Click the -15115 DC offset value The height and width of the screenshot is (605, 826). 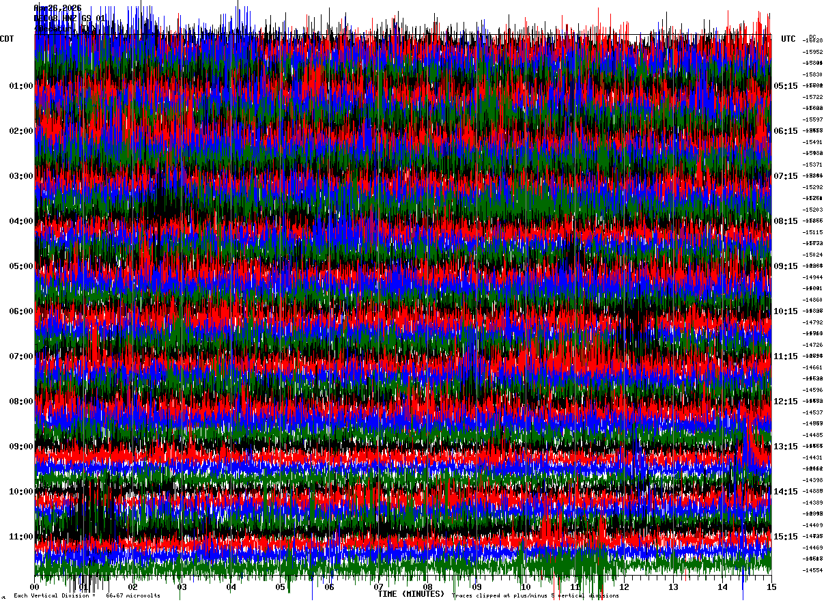813,232
